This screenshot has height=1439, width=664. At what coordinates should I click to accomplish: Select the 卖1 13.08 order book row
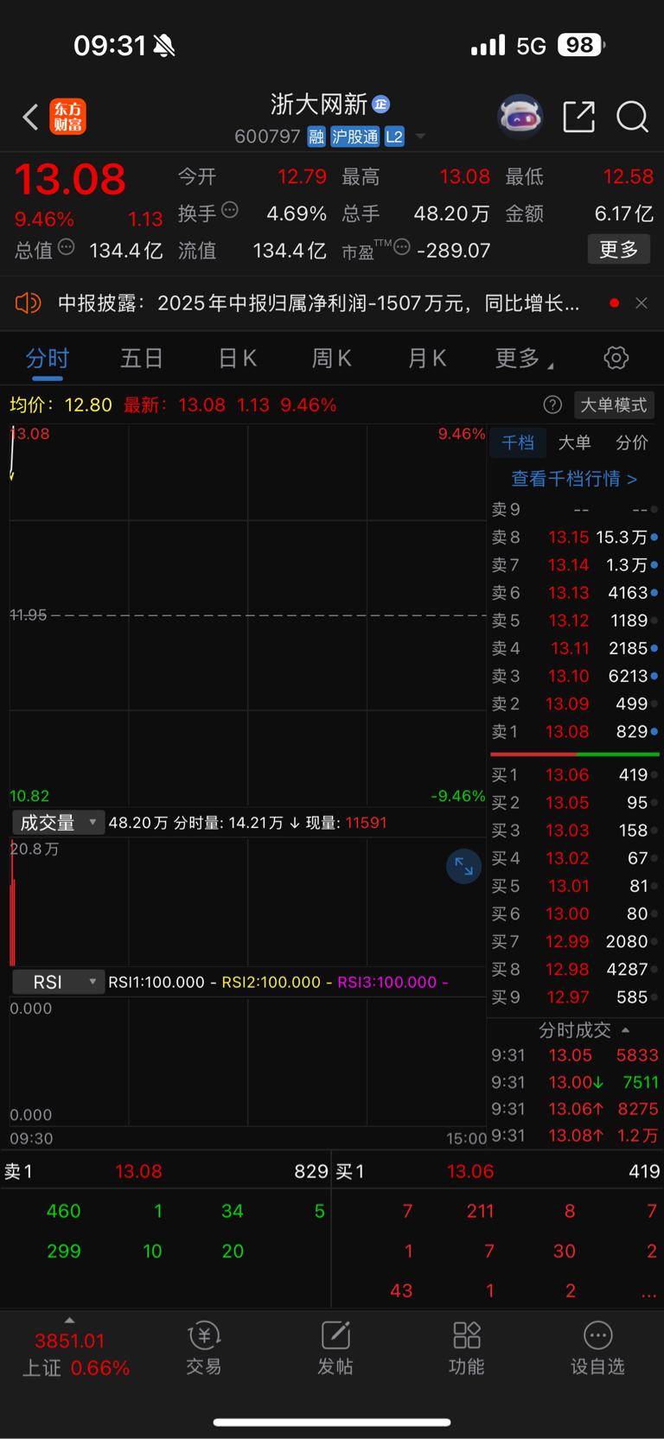click(575, 732)
